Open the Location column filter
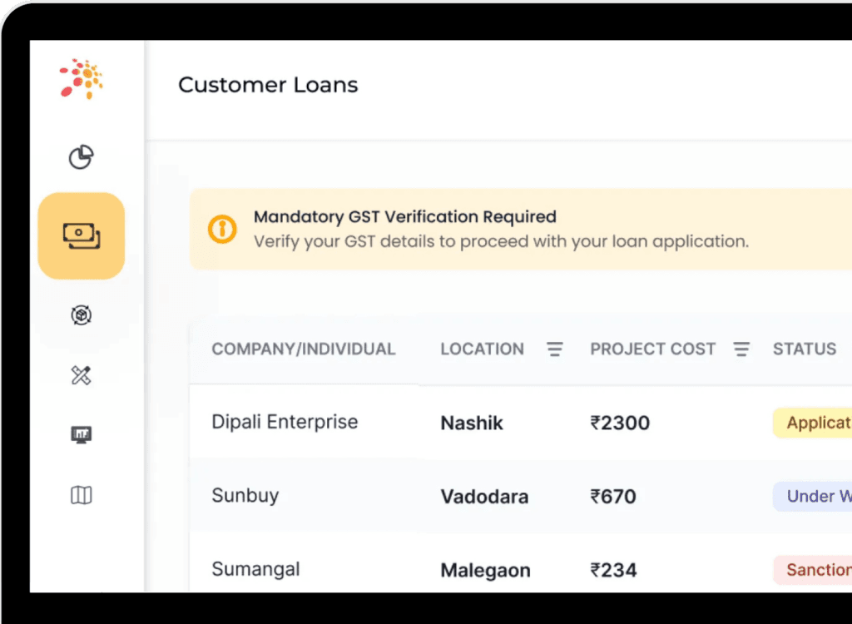Viewport: 852px width, 624px height. click(555, 349)
